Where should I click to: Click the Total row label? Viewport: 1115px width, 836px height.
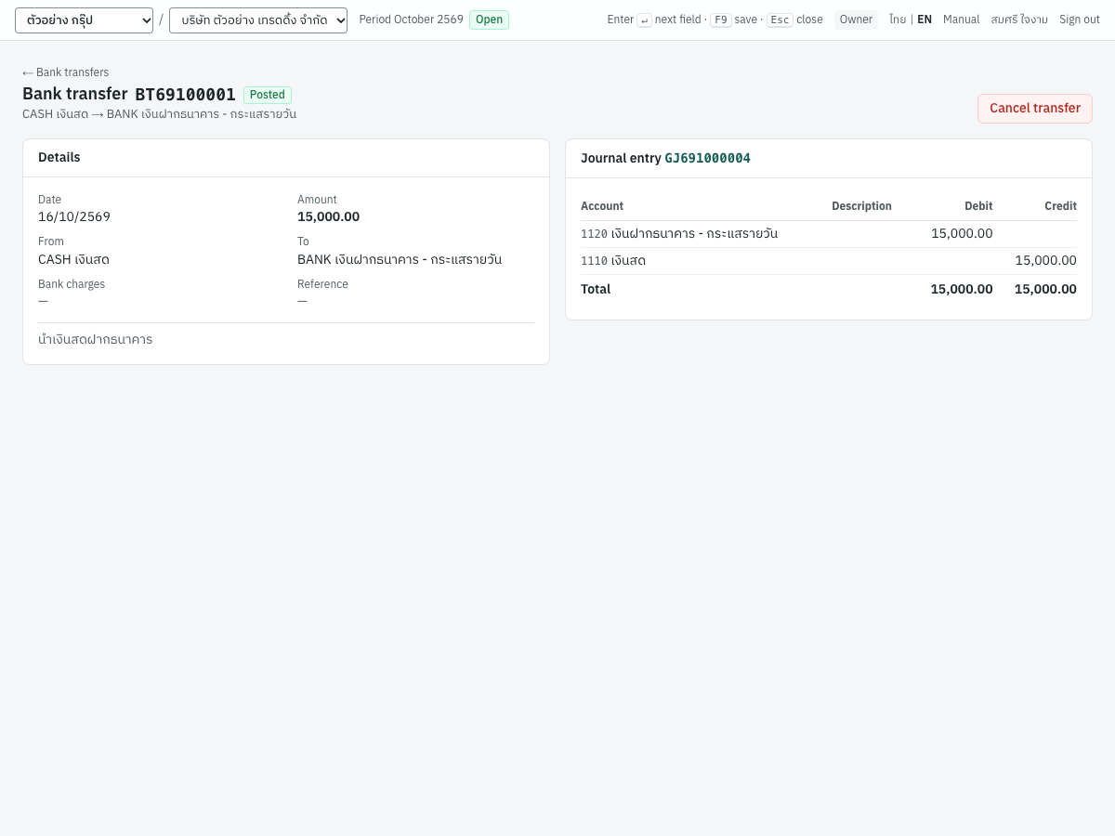click(596, 289)
